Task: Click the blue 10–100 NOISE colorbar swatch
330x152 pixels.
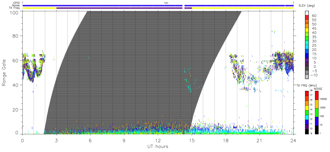Action: tap(317, 121)
